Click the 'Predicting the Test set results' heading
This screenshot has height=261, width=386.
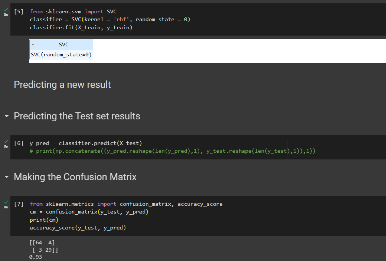tap(77, 116)
